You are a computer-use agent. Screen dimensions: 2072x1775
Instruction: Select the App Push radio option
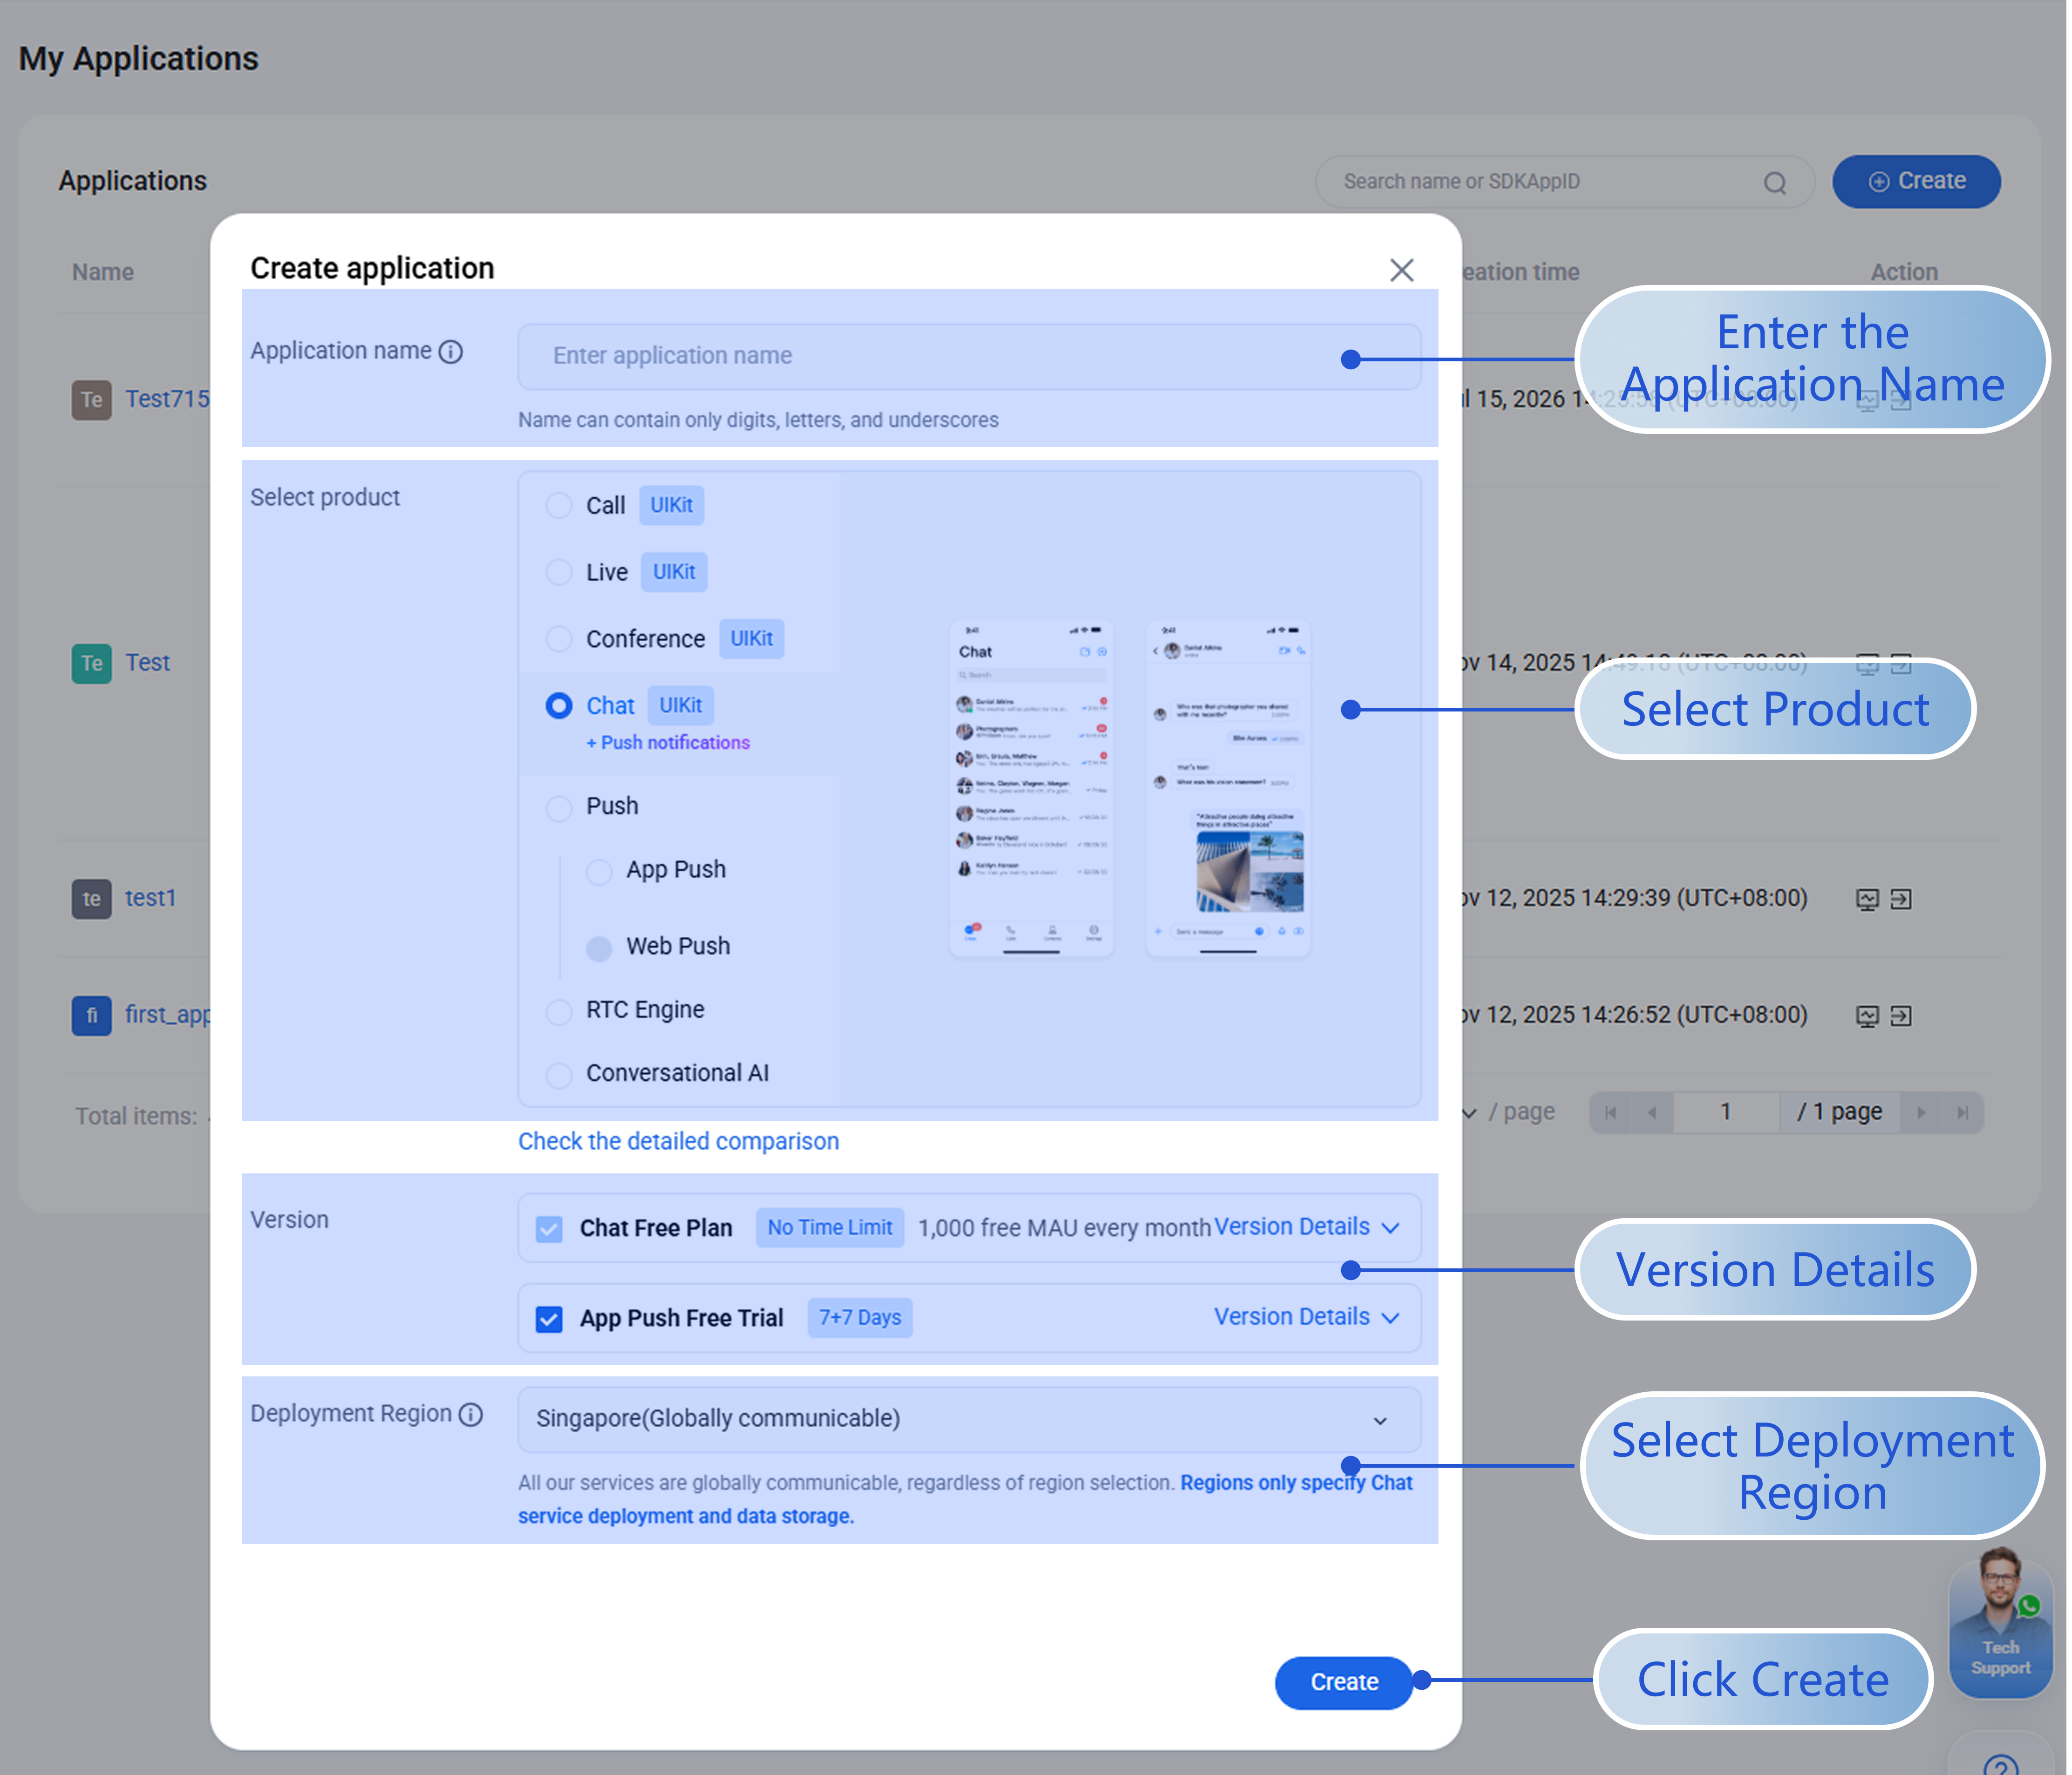(x=599, y=872)
